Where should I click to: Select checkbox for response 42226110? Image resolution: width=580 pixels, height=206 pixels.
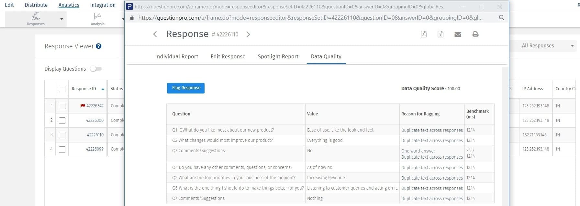point(62,135)
